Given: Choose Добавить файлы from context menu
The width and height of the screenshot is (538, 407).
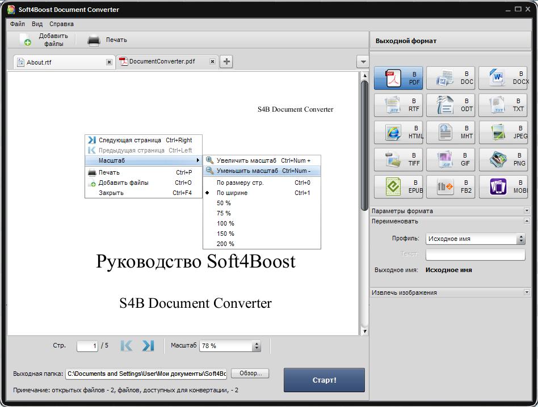Looking at the screenshot, I should pyautogui.click(x=144, y=183).
